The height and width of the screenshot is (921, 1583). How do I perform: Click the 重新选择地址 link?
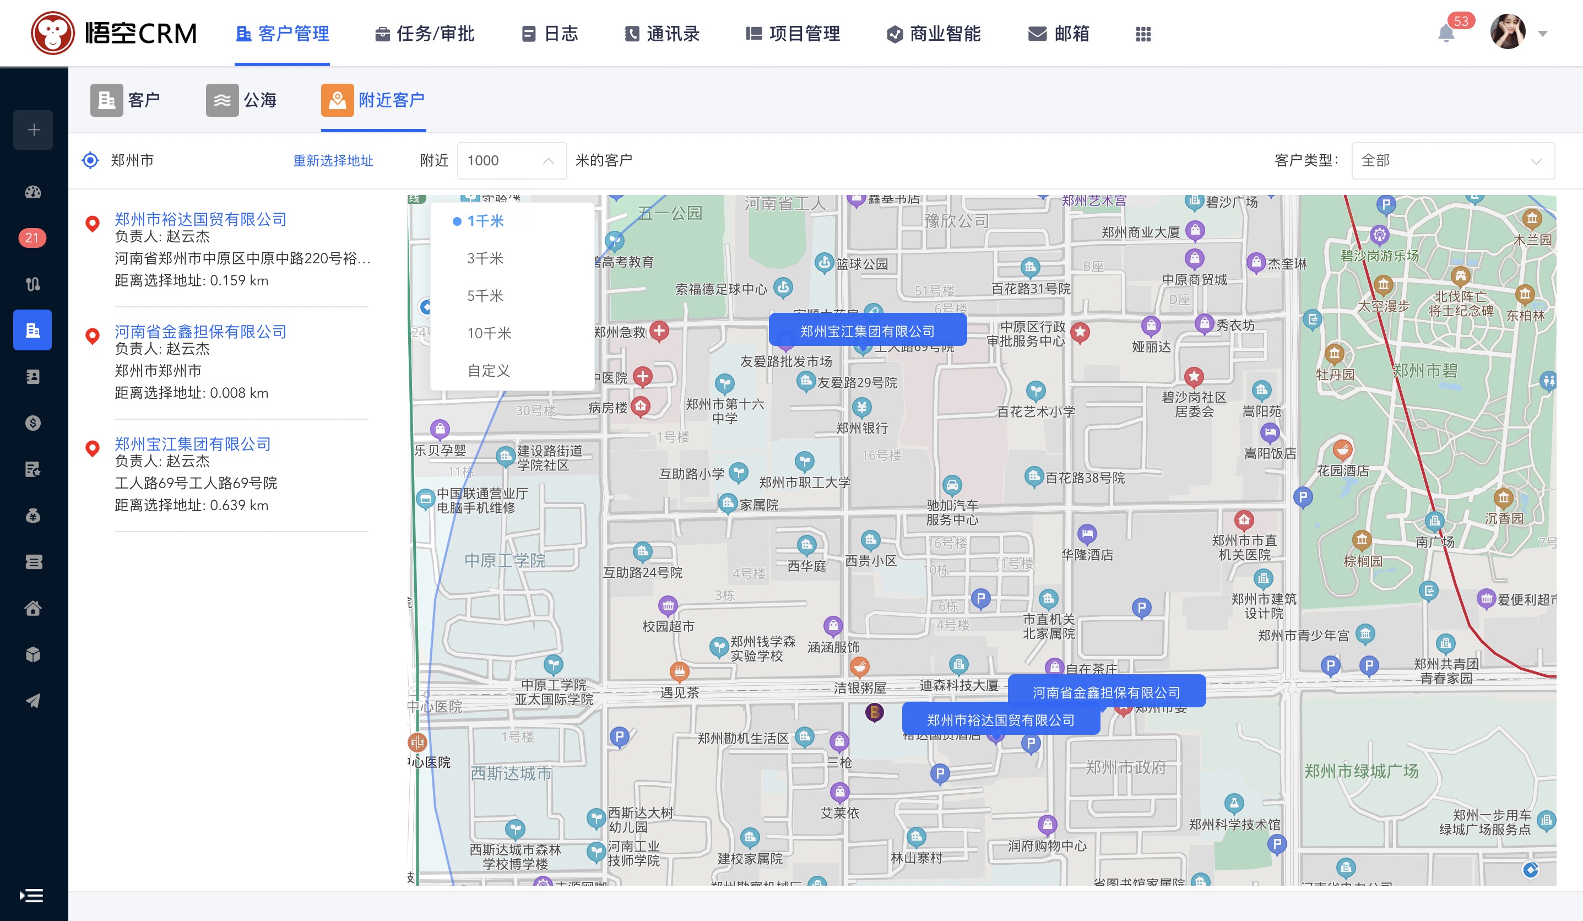(x=333, y=161)
